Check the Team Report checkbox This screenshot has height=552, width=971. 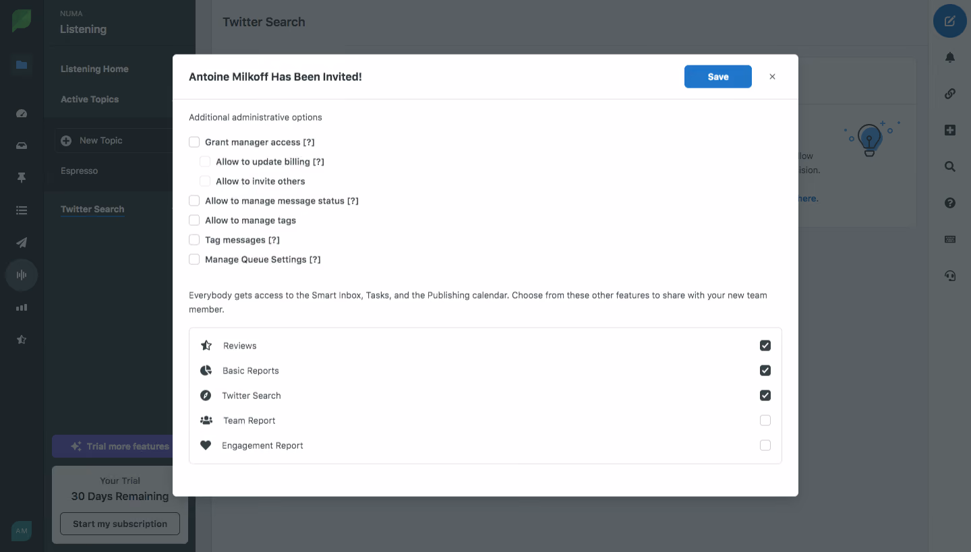(765, 421)
